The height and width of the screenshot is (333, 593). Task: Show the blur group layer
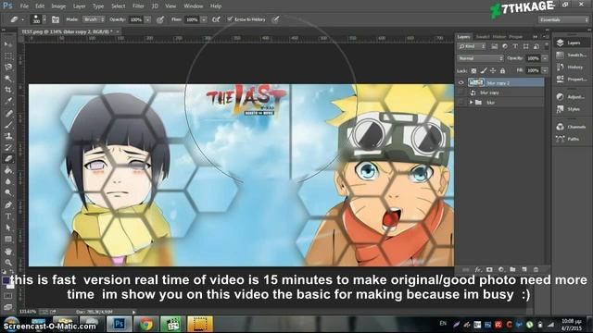point(461,103)
